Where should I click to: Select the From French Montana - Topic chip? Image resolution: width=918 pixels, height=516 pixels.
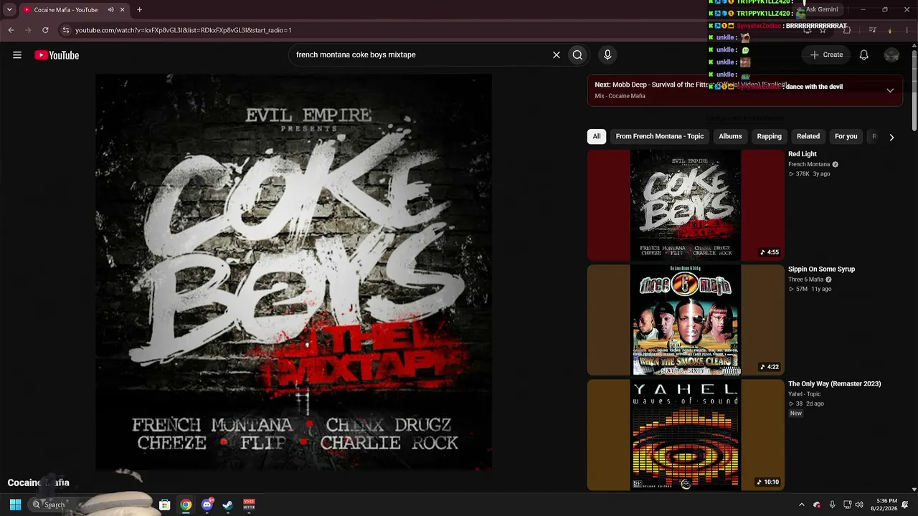pos(660,136)
